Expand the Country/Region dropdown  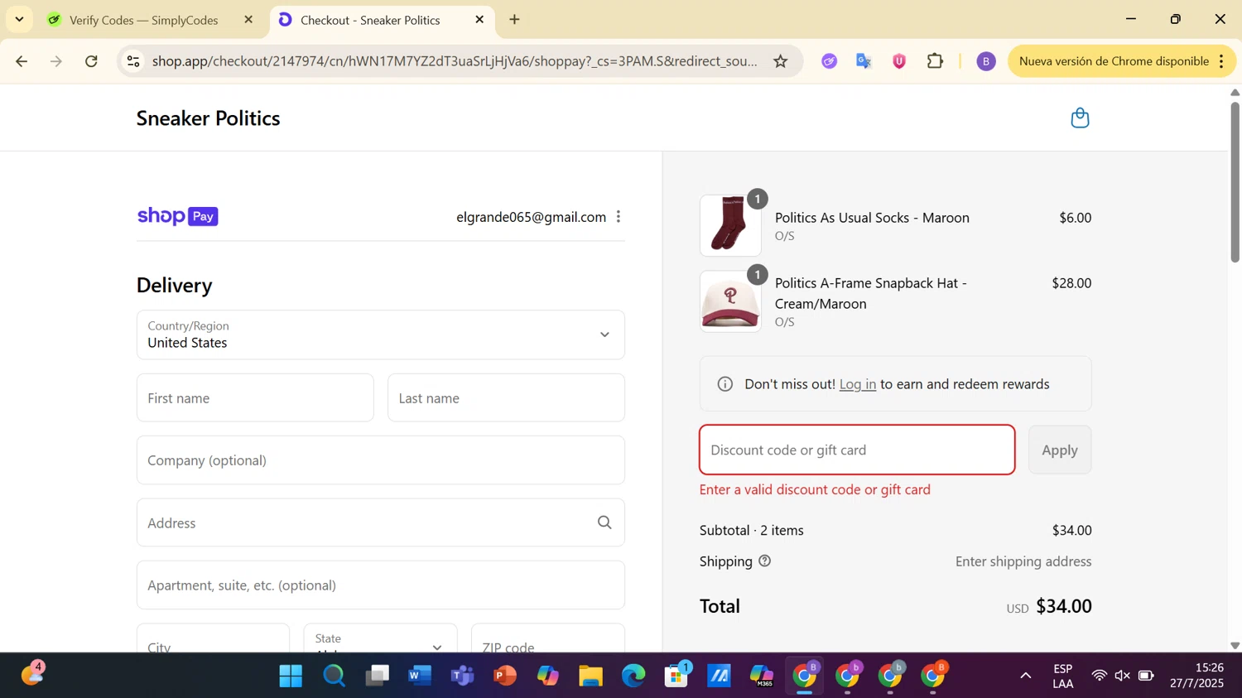click(381, 335)
